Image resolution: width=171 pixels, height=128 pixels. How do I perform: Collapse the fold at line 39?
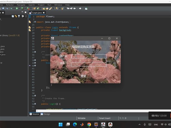coord(35,63)
